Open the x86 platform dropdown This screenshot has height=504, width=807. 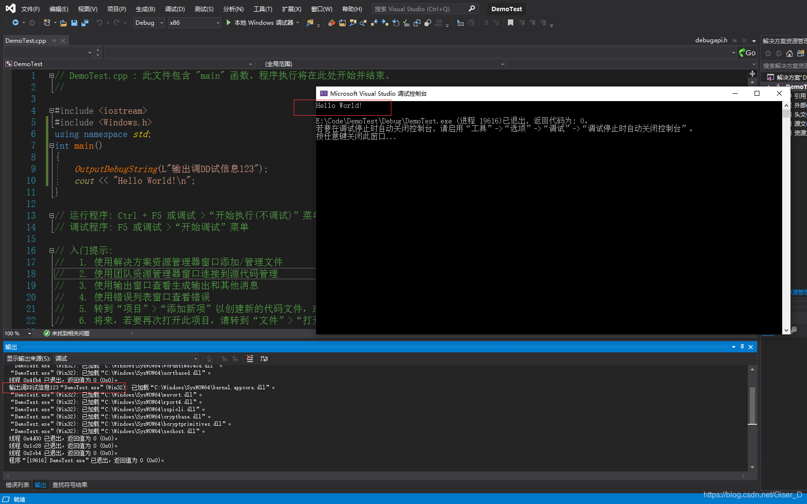point(194,23)
